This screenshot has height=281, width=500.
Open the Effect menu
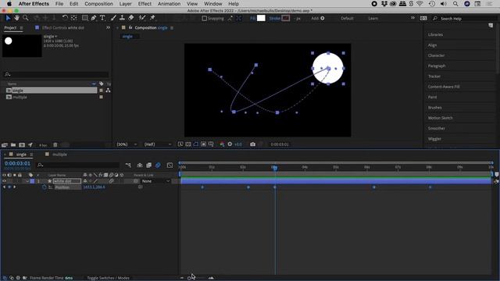point(145,4)
